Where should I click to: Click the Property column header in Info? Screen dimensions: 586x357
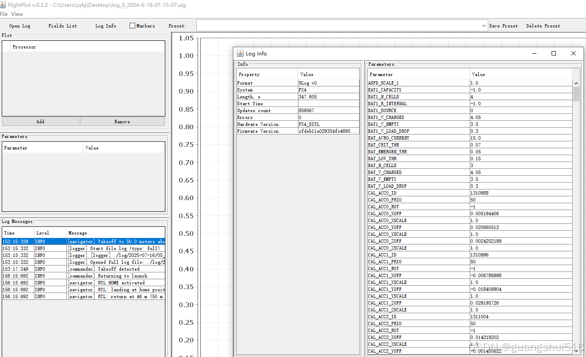[267, 74]
